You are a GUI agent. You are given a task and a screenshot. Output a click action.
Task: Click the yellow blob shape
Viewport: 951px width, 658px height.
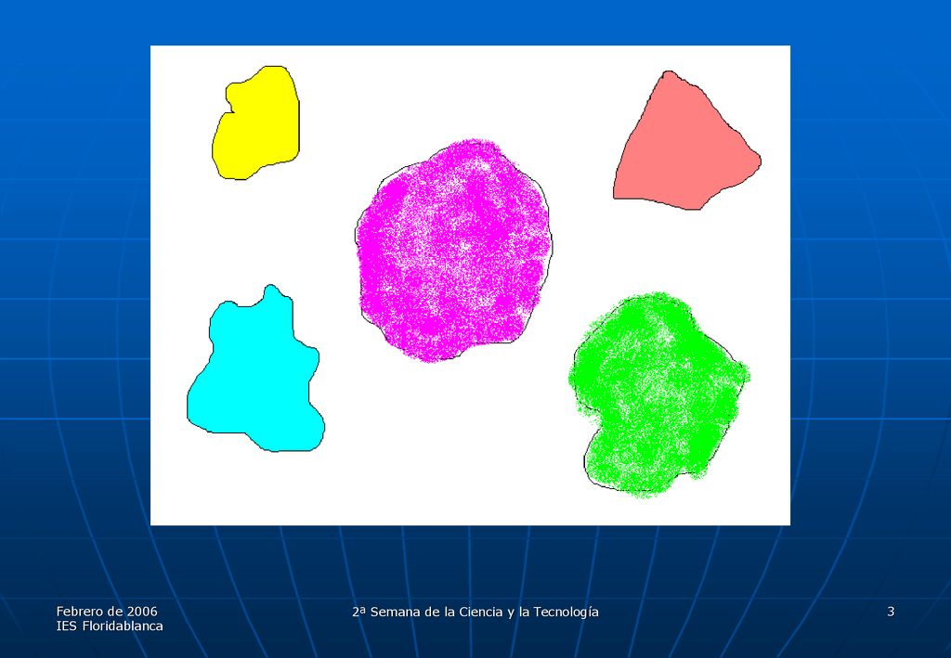tap(256, 124)
